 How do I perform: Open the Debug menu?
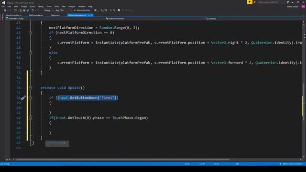(41, 7)
